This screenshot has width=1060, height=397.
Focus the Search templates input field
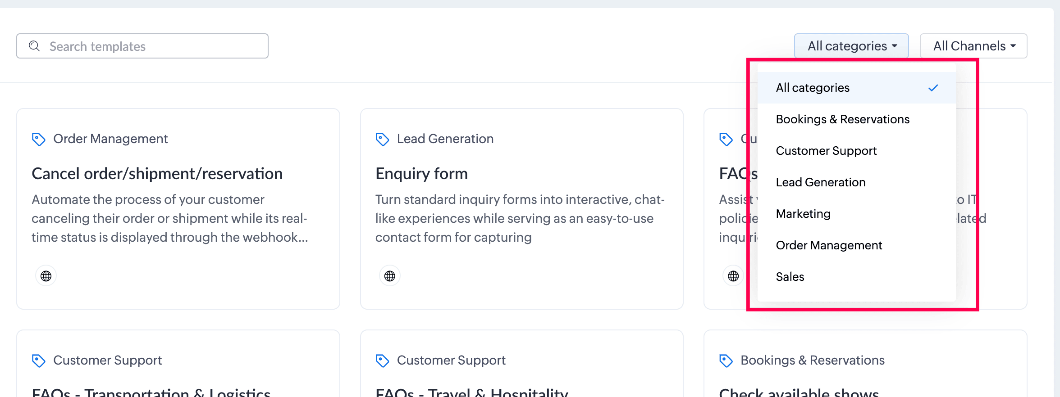[x=142, y=46]
